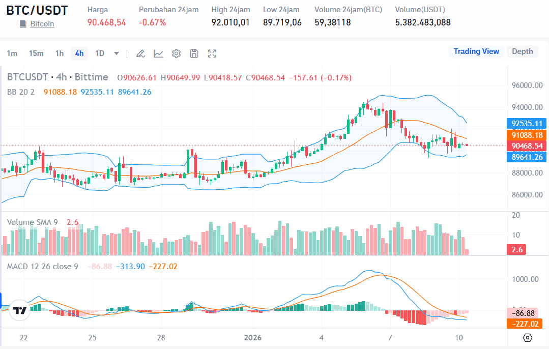Open the drawing tools pencil icon
549x349 pixels.
pos(141,53)
